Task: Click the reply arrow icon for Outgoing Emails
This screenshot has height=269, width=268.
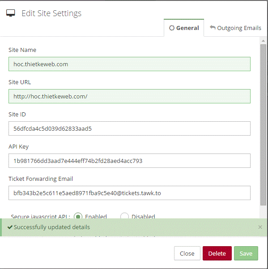Action: (x=213, y=27)
